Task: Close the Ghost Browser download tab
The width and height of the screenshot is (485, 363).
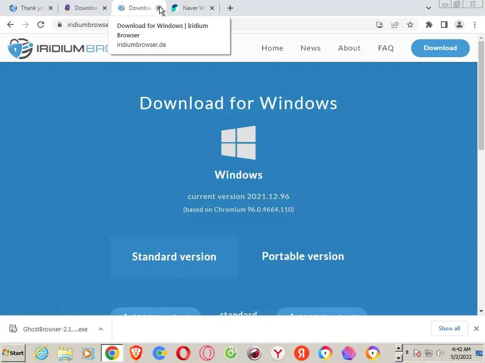Action: [x=105, y=8]
